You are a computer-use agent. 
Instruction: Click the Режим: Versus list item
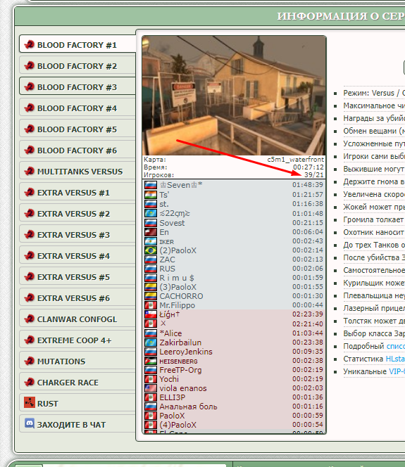[374, 93]
